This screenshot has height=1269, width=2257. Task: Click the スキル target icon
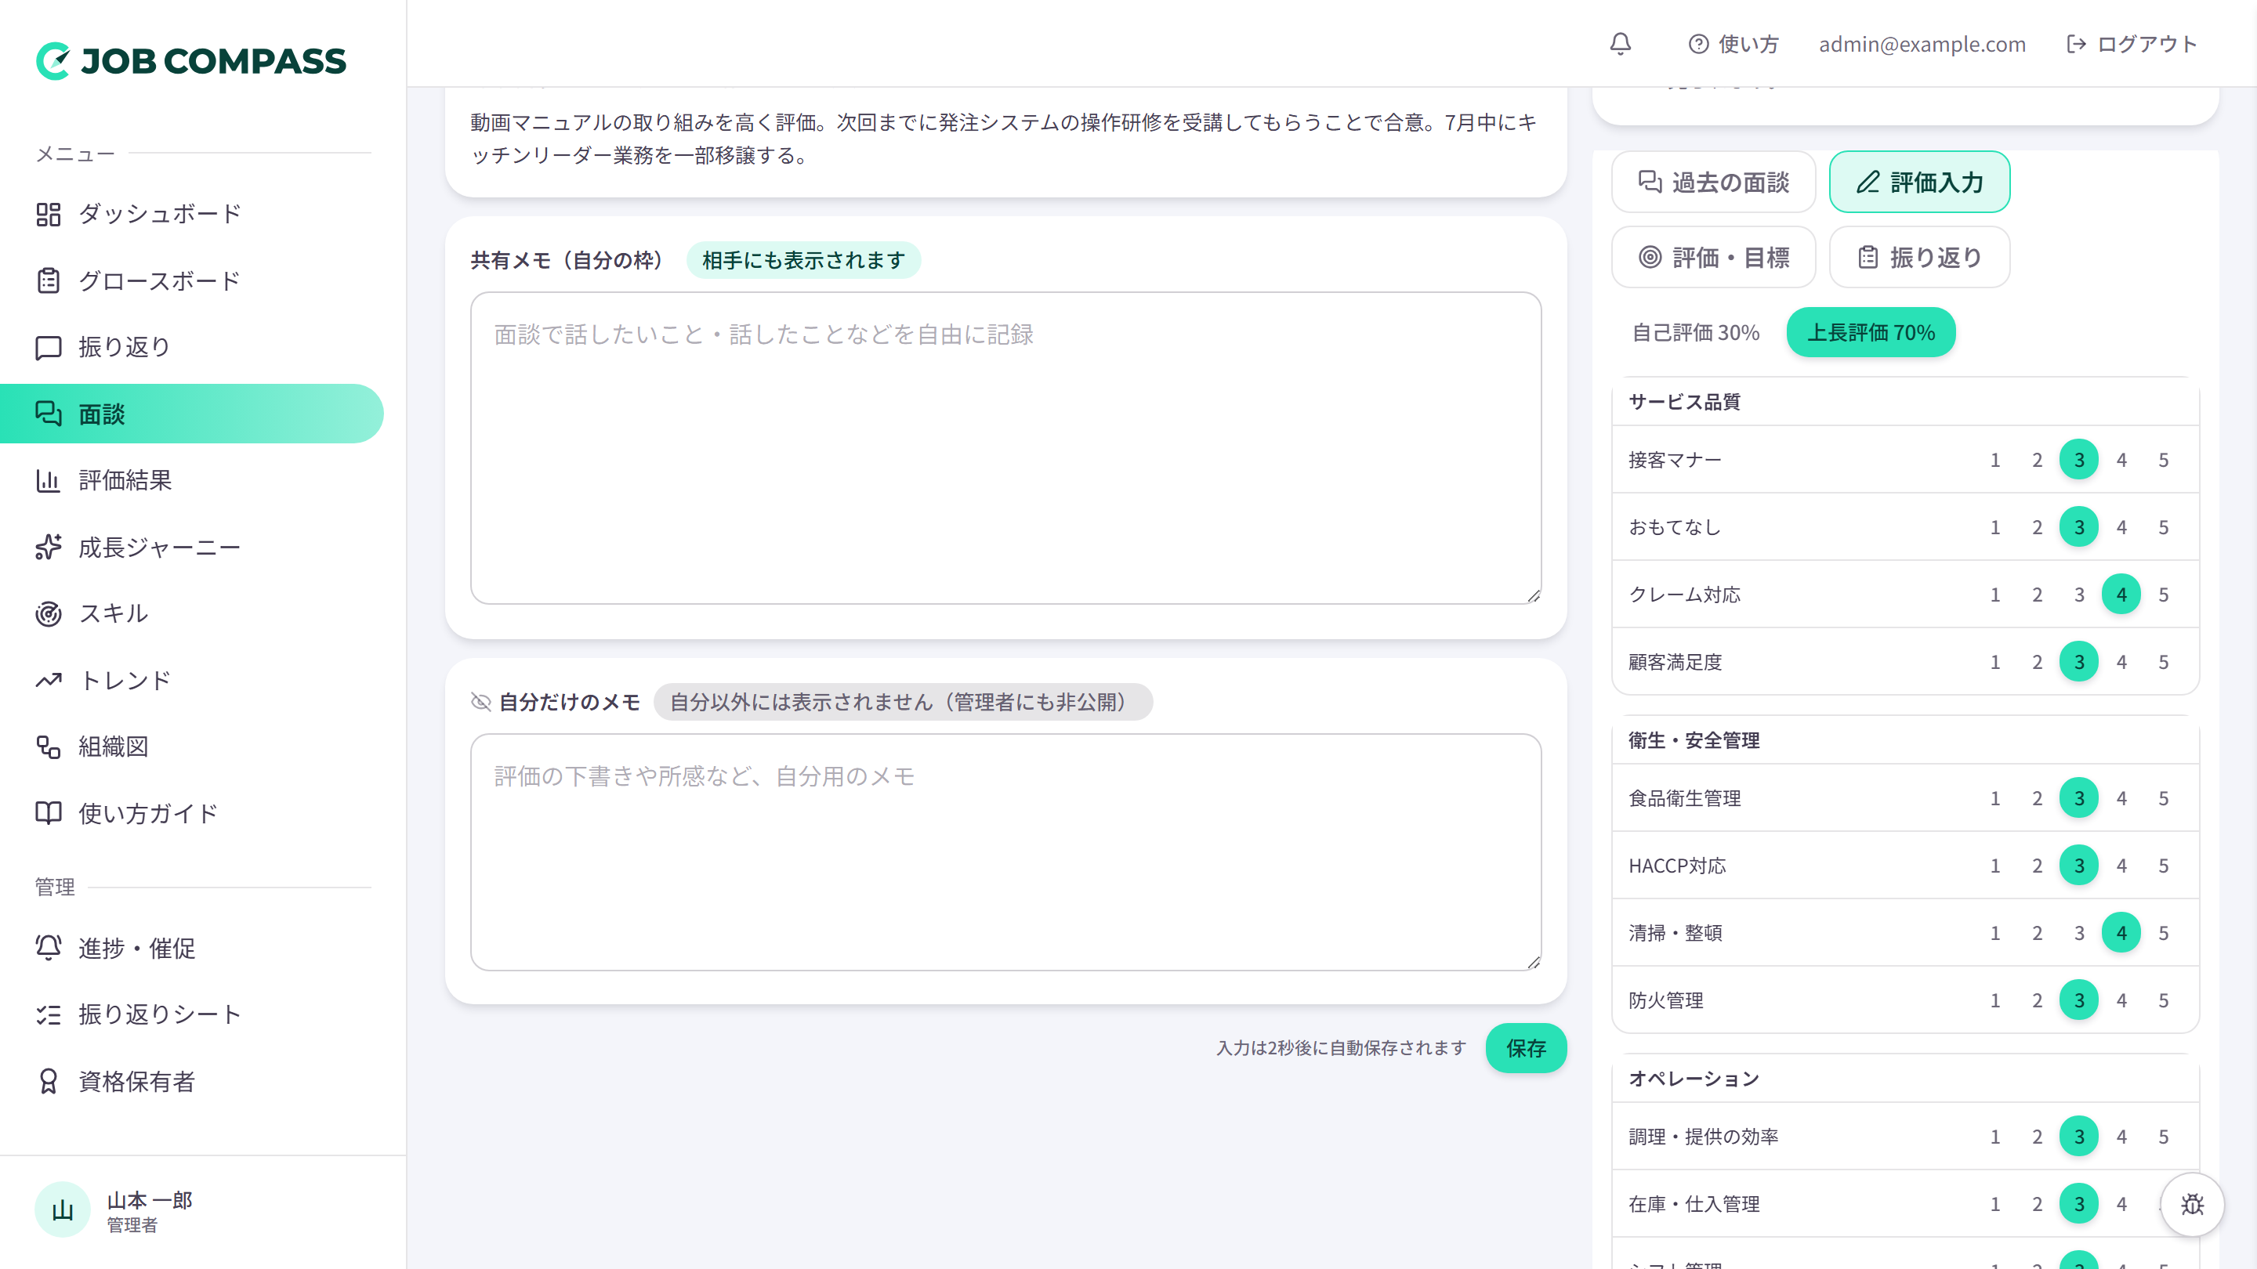tap(48, 613)
